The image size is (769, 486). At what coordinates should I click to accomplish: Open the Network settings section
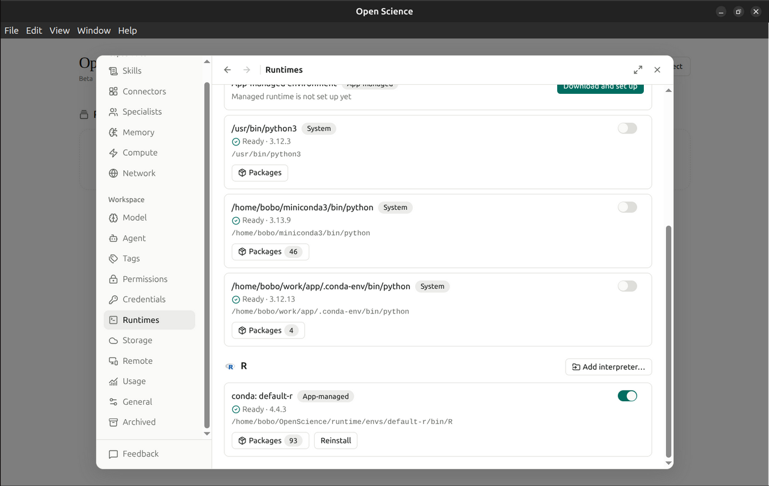pos(149,173)
